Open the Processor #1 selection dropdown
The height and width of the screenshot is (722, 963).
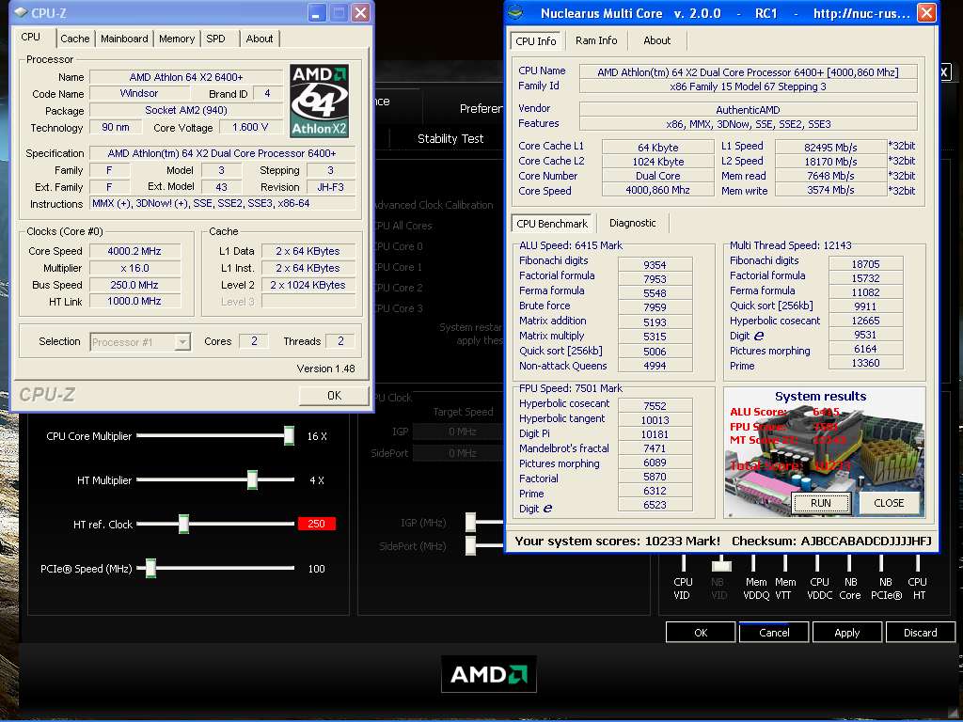(x=182, y=342)
